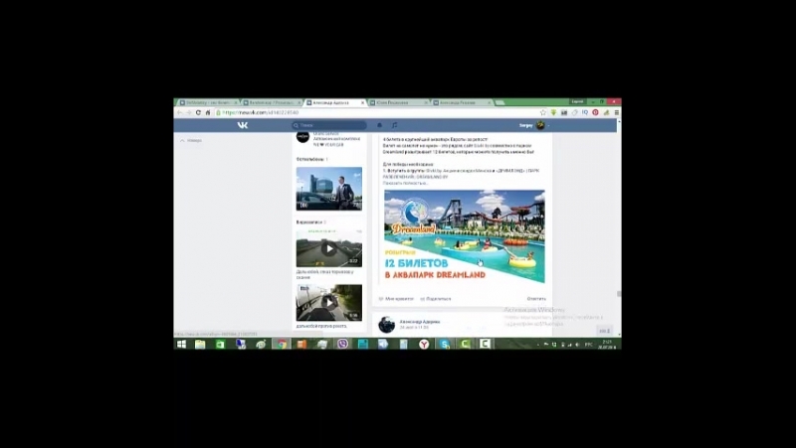
Task: Open the Windows Start button
Action: [x=181, y=344]
